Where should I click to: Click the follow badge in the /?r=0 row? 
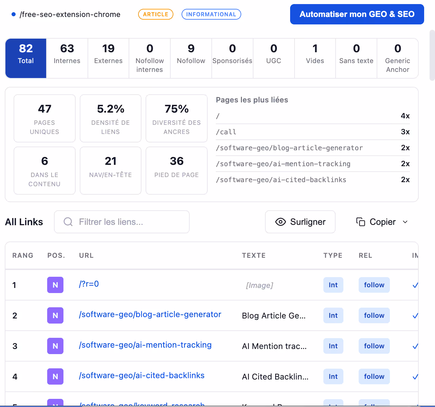coord(374,285)
